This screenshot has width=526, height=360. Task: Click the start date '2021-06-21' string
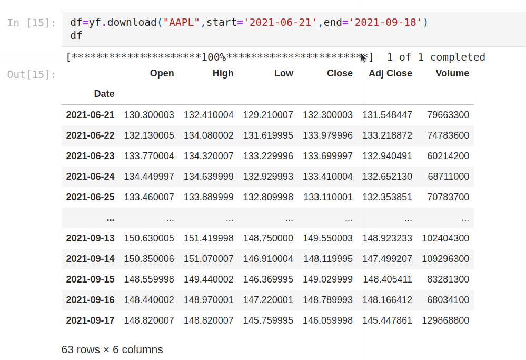pos(280,23)
